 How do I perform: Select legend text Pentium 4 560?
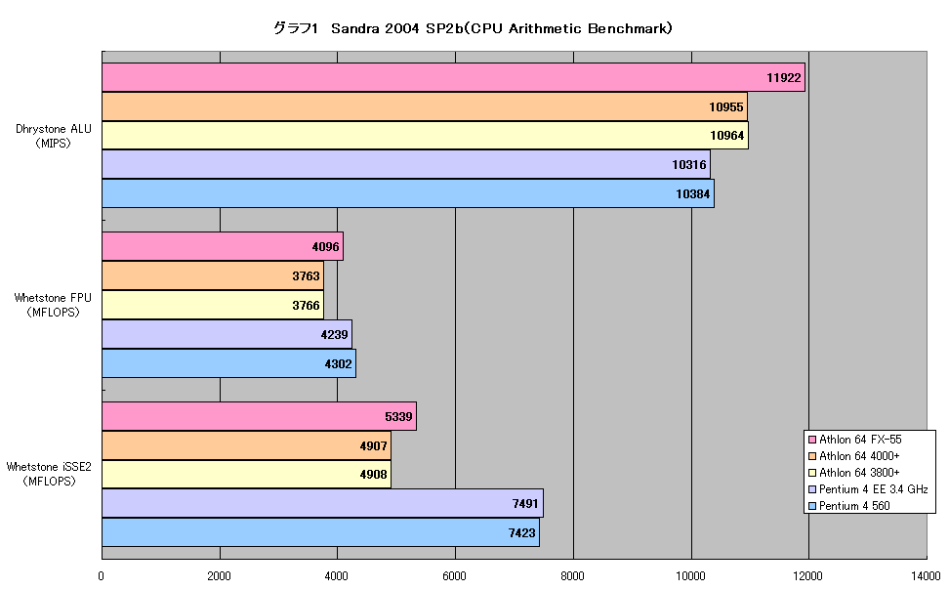tap(854, 506)
